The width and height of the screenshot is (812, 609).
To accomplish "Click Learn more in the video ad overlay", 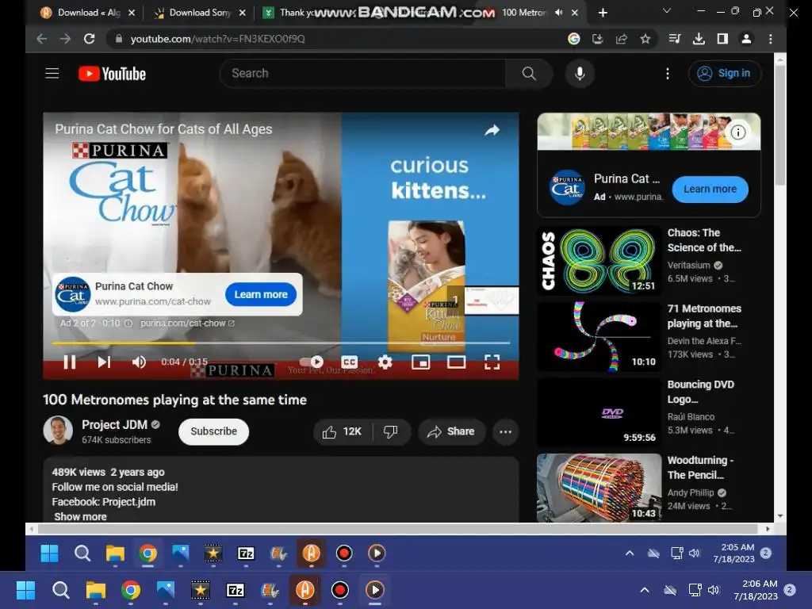I will (261, 294).
